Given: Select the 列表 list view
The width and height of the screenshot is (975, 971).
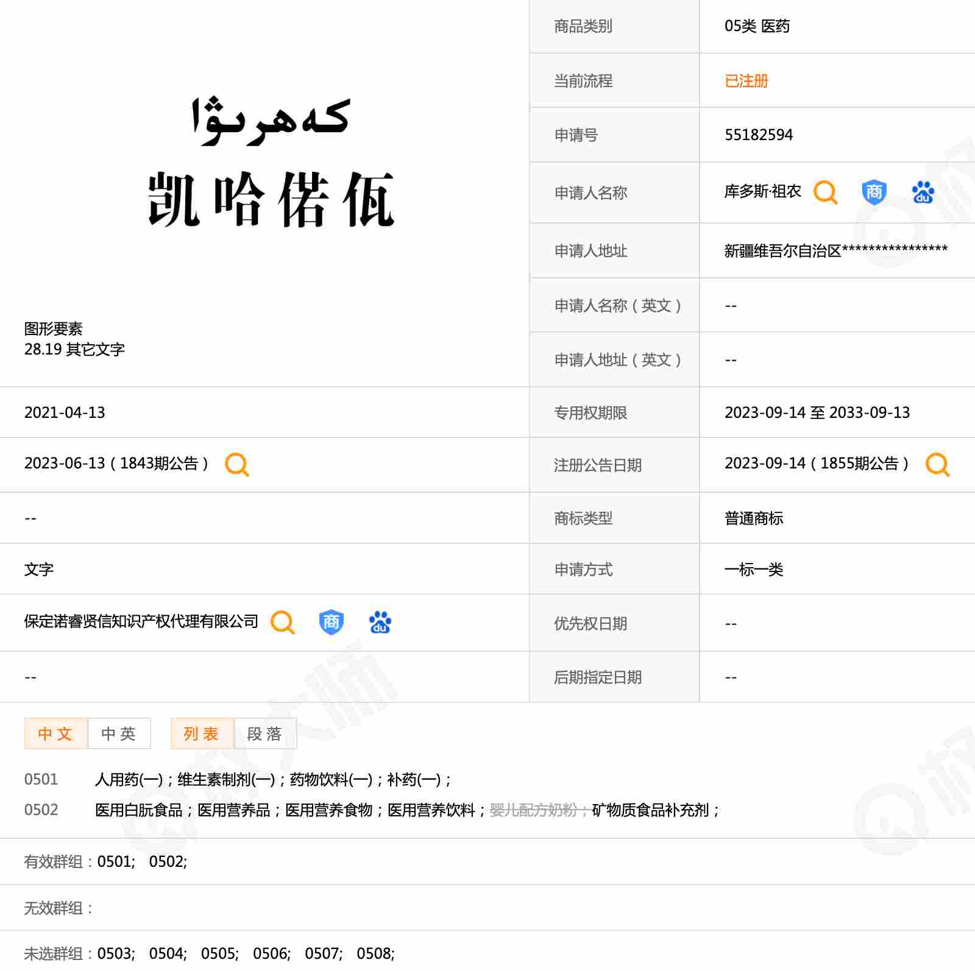Looking at the screenshot, I should (x=202, y=733).
